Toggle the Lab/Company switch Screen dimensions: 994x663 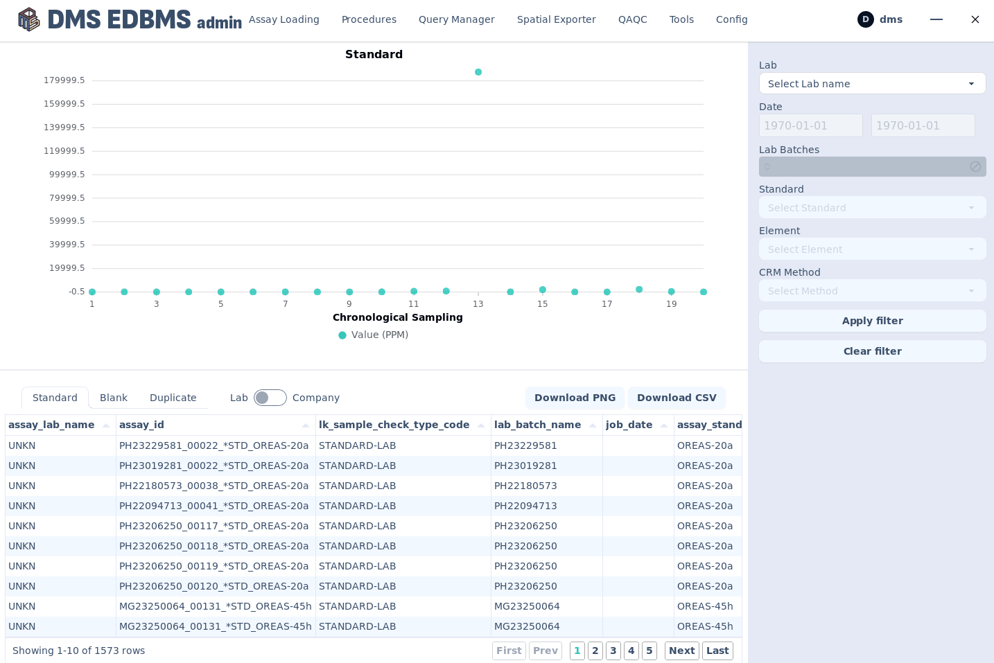tap(270, 398)
